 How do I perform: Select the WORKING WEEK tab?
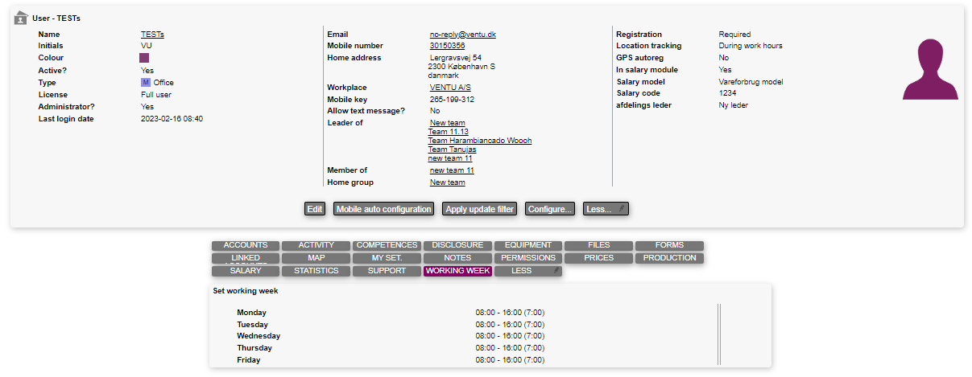click(x=457, y=271)
